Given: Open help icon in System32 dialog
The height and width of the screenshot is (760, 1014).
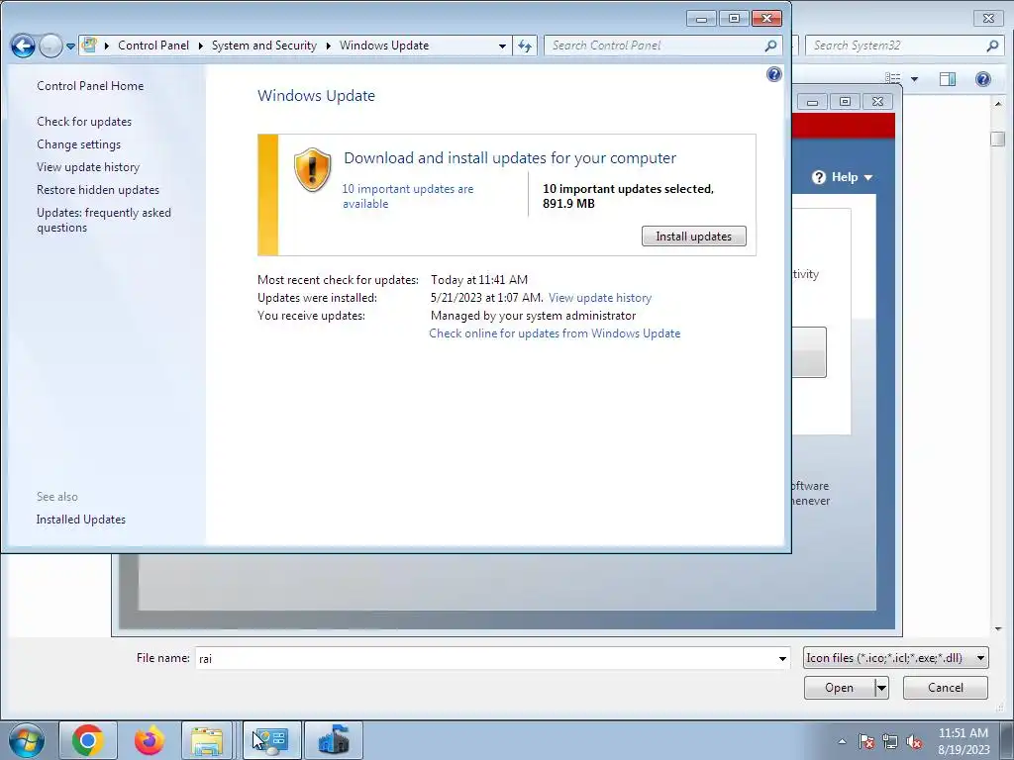Looking at the screenshot, I should click(x=983, y=79).
